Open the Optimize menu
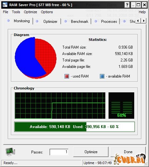 tap(31, 12)
